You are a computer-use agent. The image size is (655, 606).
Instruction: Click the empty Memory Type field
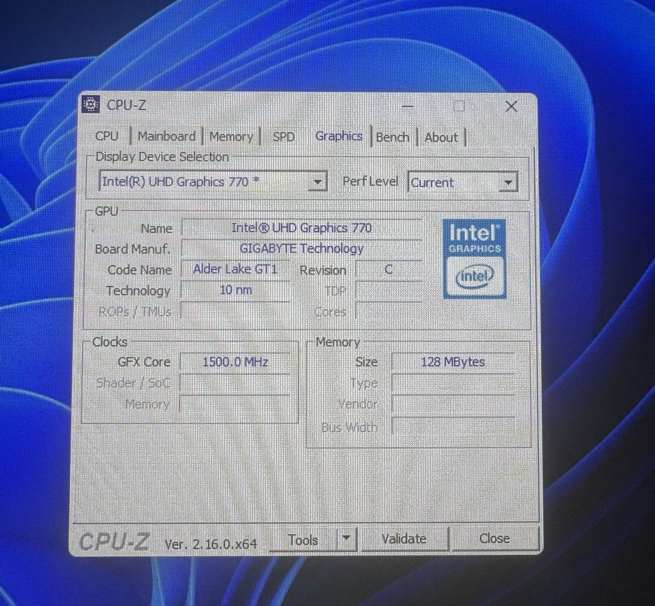click(453, 383)
